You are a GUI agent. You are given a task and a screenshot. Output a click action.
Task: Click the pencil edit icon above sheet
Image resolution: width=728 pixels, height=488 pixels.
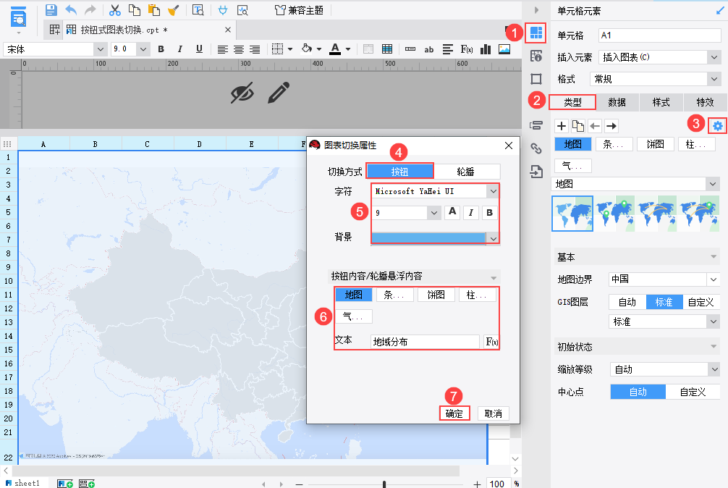279,93
